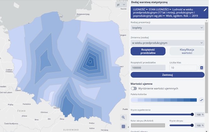Viewport: 209px width, 132px height.
Task: Open the class histogram chart icon
Action: click(x=201, y=68)
